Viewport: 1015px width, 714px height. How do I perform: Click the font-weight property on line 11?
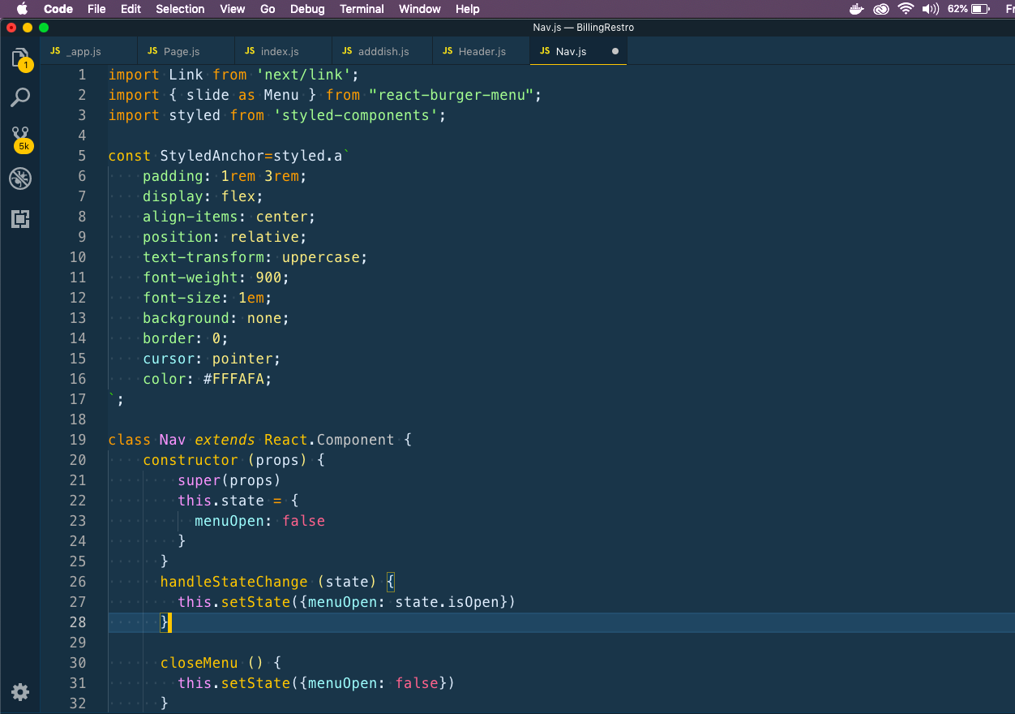point(191,277)
